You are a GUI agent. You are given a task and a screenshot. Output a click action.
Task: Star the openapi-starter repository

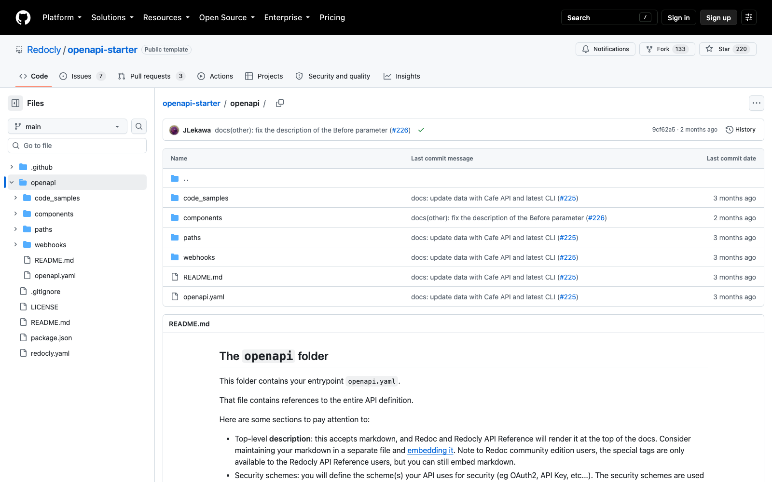click(x=728, y=49)
